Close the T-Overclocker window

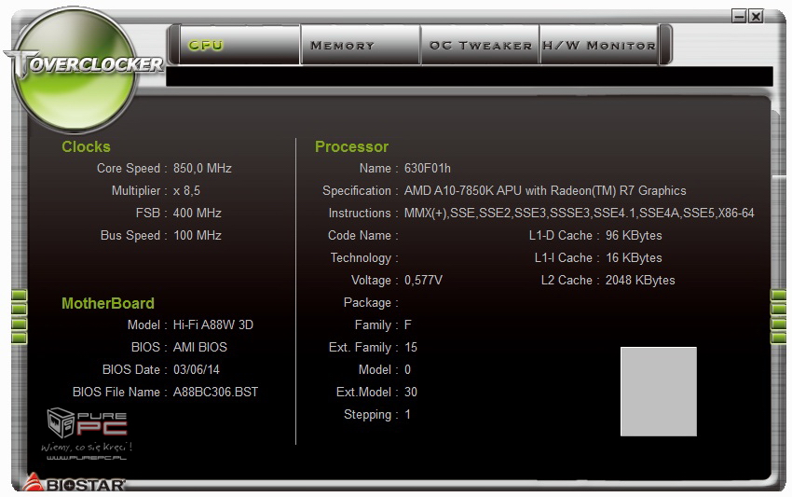point(755,16)
